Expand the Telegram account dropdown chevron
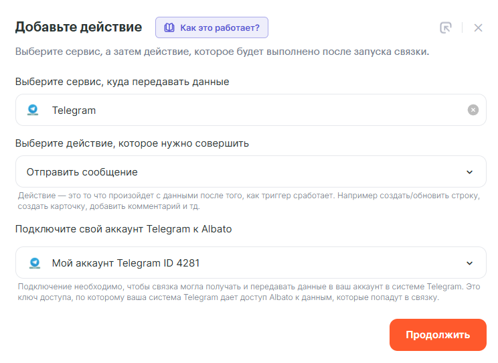 tap(469, 263)
